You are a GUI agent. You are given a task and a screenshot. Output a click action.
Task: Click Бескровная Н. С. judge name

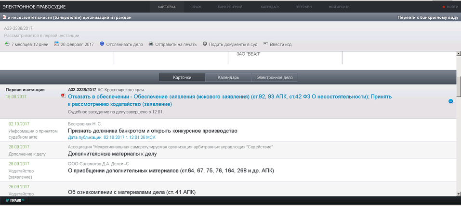click(x=85, y=124)
